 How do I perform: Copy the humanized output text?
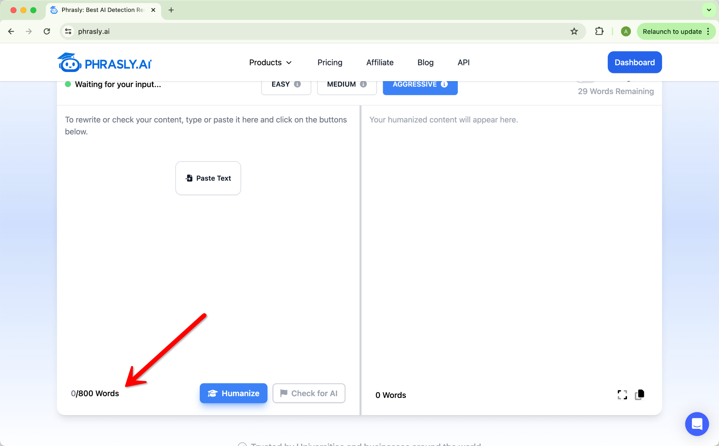pos(640,395)
